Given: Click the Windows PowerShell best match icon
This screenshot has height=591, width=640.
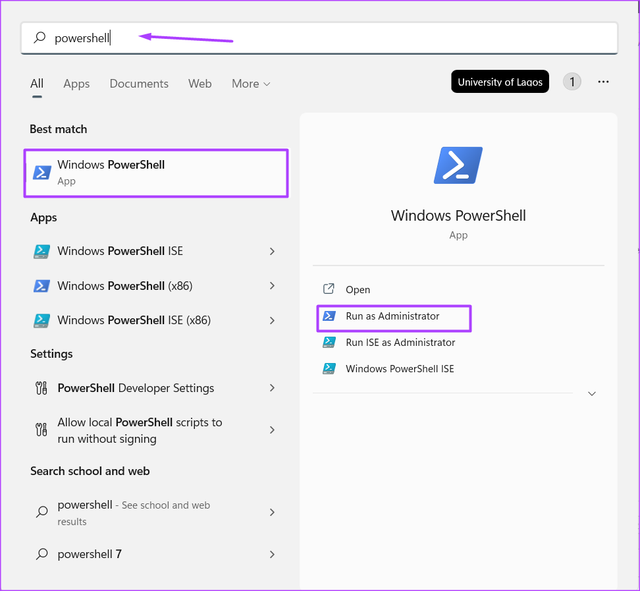Looking at the screenshot, I should tap(41, 173).
